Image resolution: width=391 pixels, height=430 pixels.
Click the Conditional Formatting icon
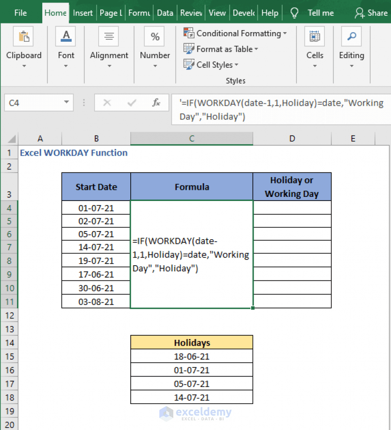[x=189, y=33]
